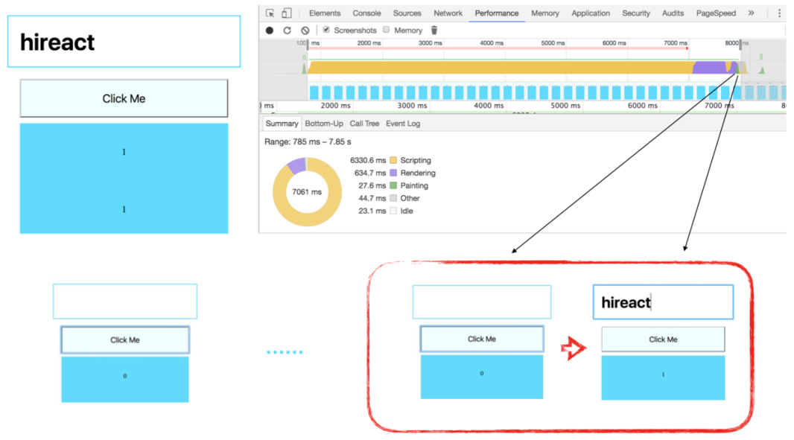Select the Summary tab
This screenshot has height=440, width=794.
point(282,124)
